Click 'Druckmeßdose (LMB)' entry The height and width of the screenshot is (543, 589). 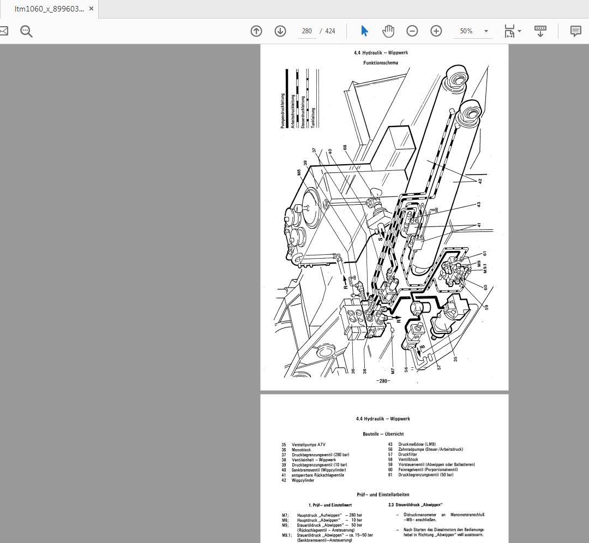pyautogui.click(x=417, y=444)
